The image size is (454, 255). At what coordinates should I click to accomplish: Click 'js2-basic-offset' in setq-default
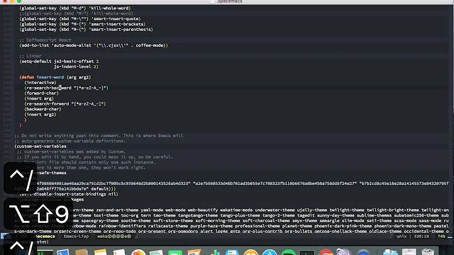(74, 61)
